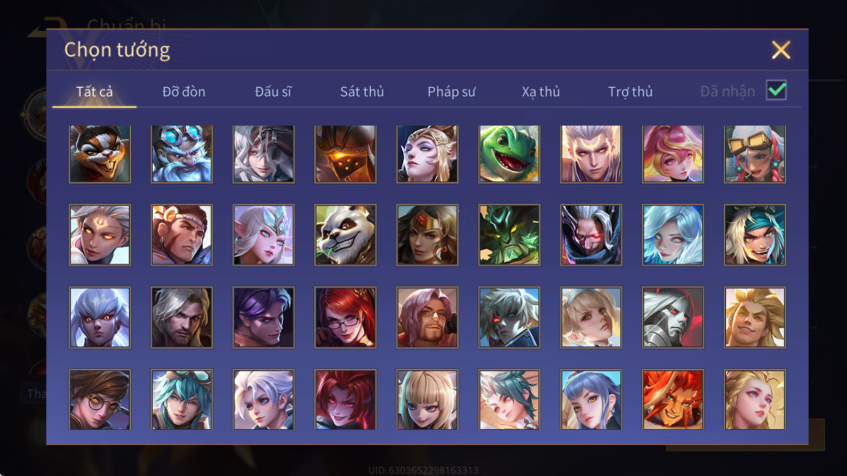Image resolution: width=847 pixels, height=476 pixels.
Task: Pick the green forest monster hero
Action: coord(509,235)
